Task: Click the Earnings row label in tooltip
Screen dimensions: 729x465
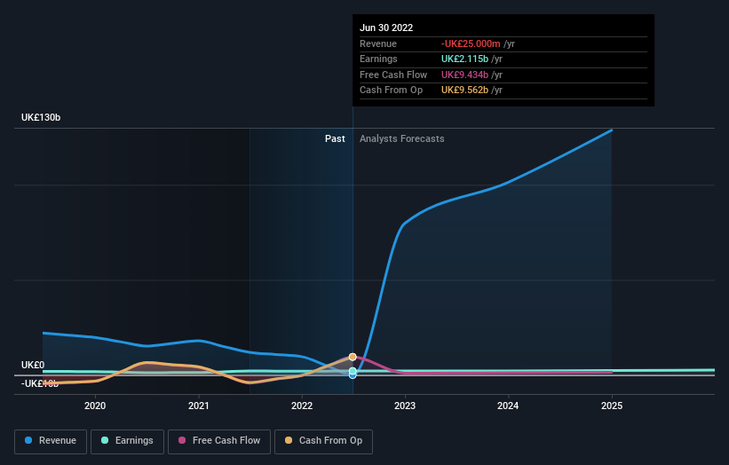Action: 378,59
